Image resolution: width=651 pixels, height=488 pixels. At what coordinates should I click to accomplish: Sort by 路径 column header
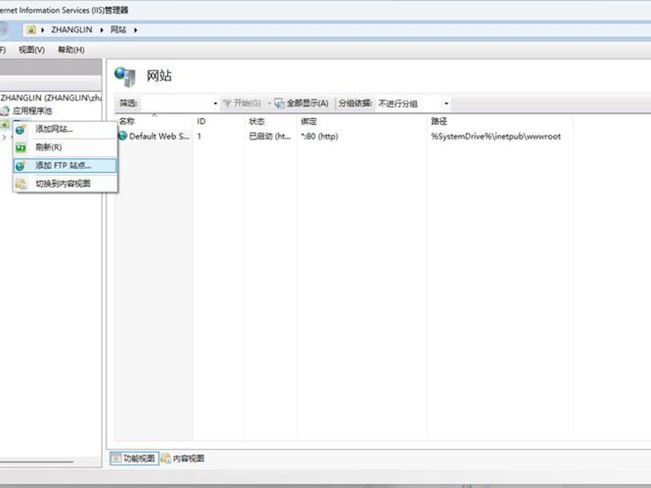point(500,121)
